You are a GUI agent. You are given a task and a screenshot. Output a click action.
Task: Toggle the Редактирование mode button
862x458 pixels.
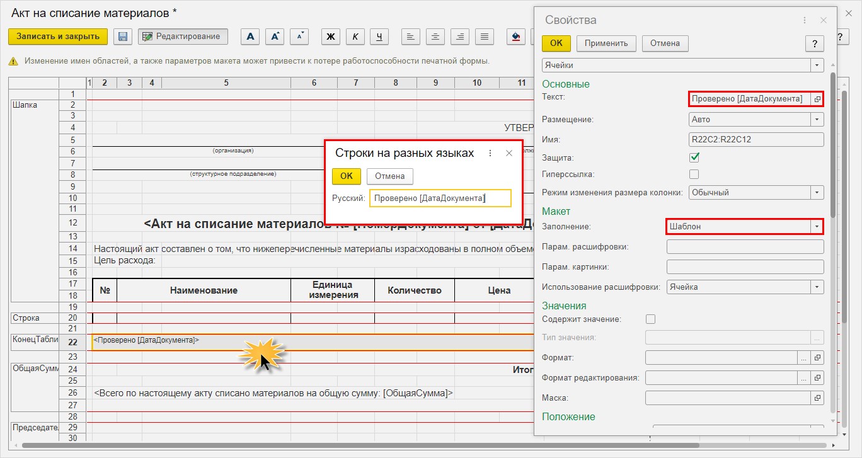pos(183,37)
